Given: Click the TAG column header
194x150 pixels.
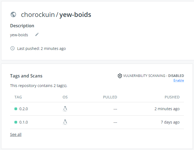Looking at the screenshot, I should [x=18, y=97].
